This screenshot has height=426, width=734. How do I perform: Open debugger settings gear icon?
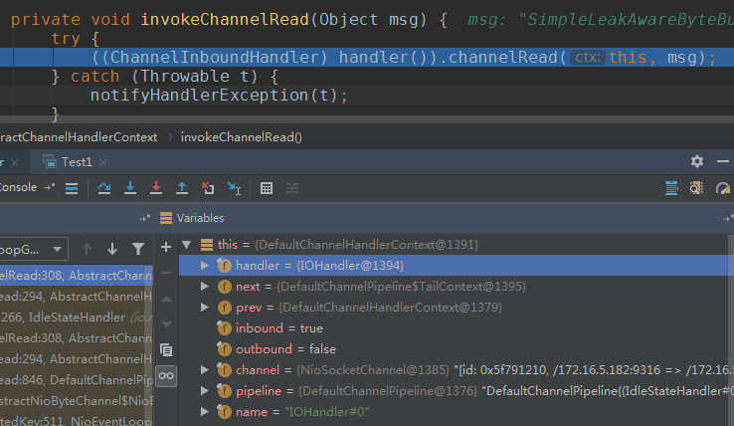pos(697,161)
